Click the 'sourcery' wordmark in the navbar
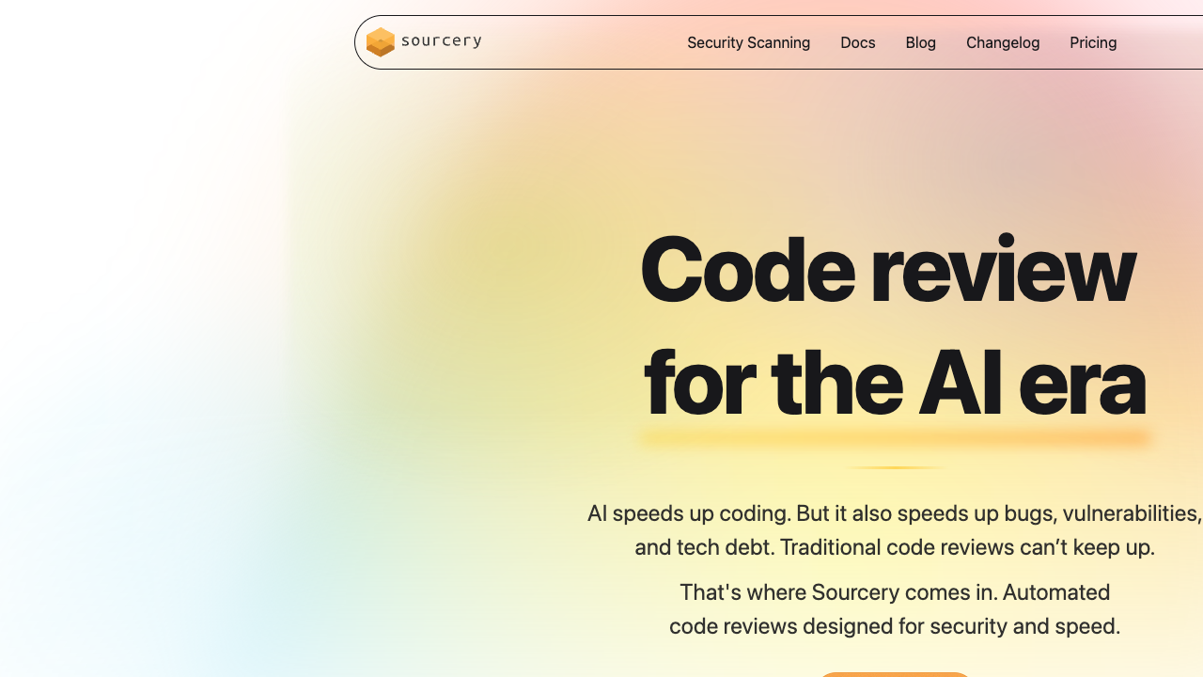 (x=442, y=40)
